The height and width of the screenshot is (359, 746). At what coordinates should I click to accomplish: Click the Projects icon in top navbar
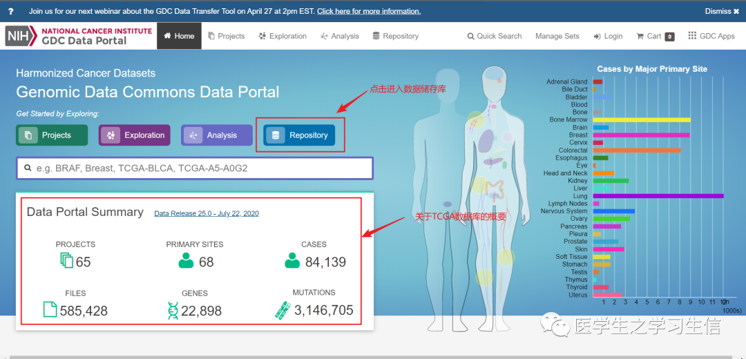pyautogui.click(x=212, y=36)
